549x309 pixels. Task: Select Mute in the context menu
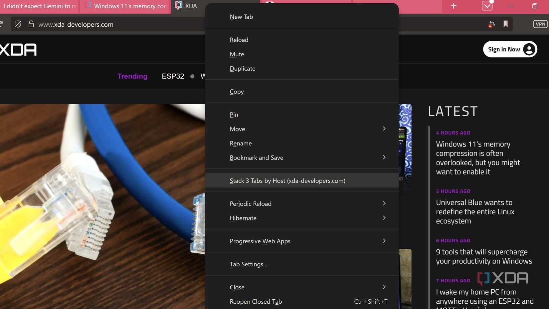coord(302,54)
